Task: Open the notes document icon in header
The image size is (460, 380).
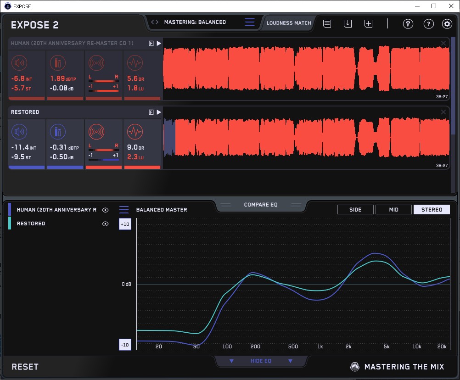Action: pos(327,23)
